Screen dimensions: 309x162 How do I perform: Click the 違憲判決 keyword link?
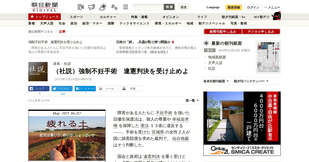[152, 157]
